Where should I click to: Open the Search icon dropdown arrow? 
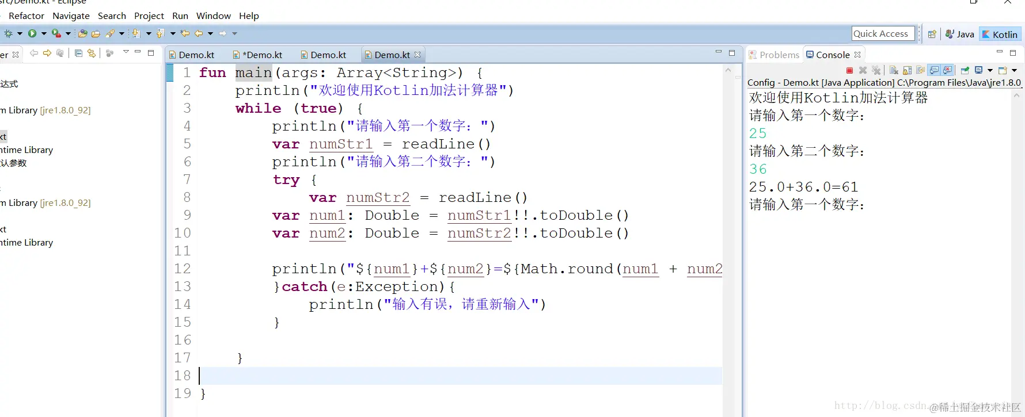122,33
